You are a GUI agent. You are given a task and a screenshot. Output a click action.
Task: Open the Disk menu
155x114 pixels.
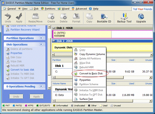tap(34, 9)
